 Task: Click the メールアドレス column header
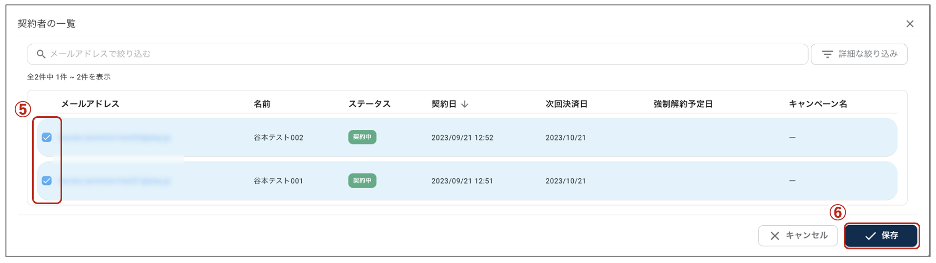[90, 104]
